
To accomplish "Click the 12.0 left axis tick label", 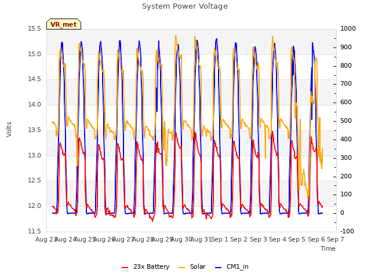I will point(35,206).
